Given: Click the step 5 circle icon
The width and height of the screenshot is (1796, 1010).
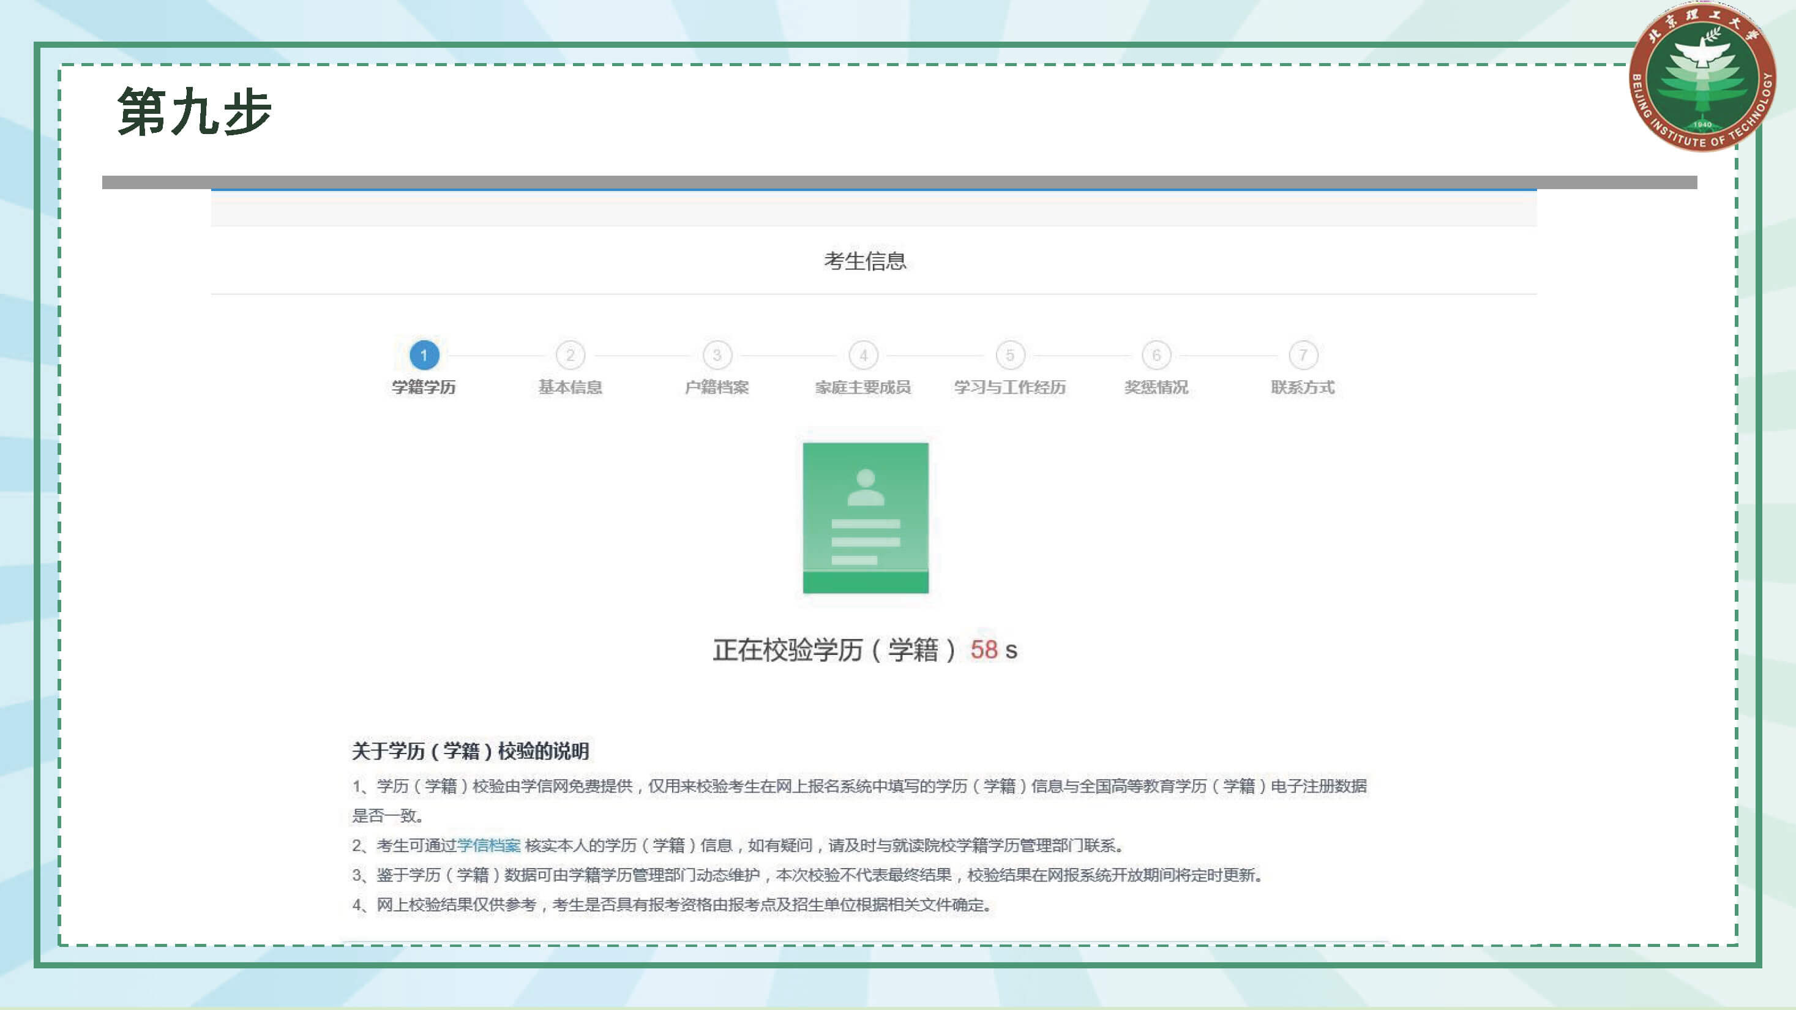Looking at the screenshot, I should click(x=1009, y=356).
